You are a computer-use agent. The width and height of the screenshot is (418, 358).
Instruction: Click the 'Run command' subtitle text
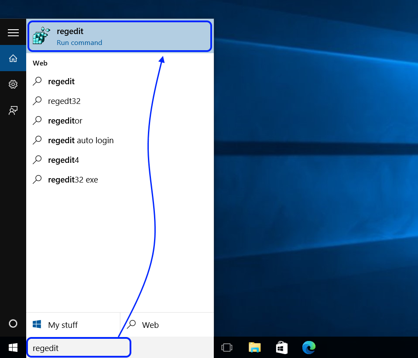79,43
